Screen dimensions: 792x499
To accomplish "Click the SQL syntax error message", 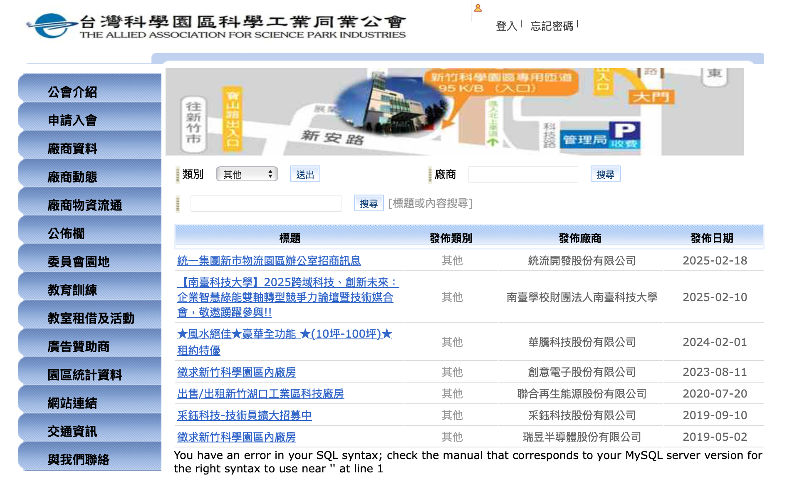I will tap(468, 462).
